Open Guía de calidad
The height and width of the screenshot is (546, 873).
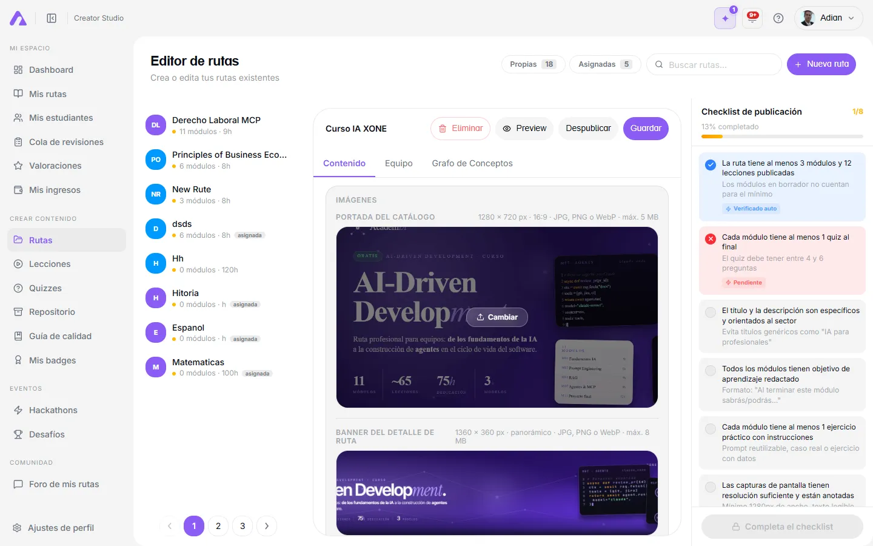67,336
